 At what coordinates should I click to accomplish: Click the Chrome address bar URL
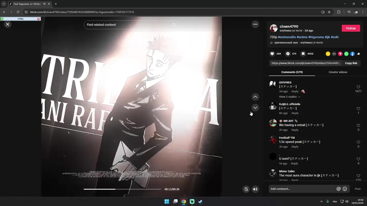82,12
